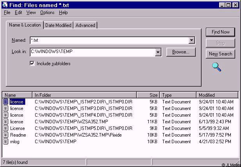Image resolution: width=241 pixels, height=167 pixels.
Task: Select the license file in WZSA352.TMP
Action: 16,122
